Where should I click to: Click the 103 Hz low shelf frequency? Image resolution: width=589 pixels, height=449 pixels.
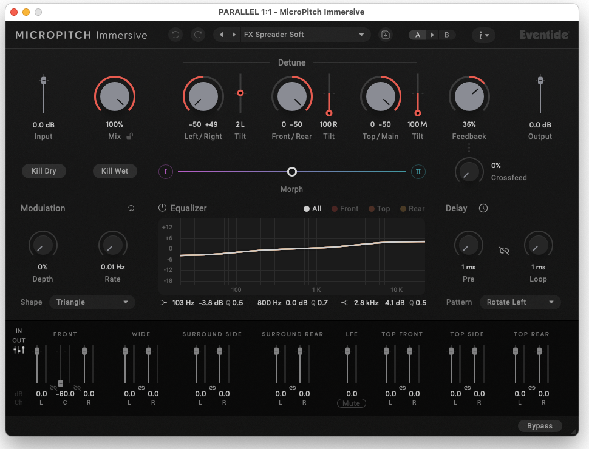point(183,303)
